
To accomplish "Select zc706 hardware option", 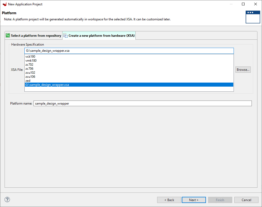I will tap(29, 69).
